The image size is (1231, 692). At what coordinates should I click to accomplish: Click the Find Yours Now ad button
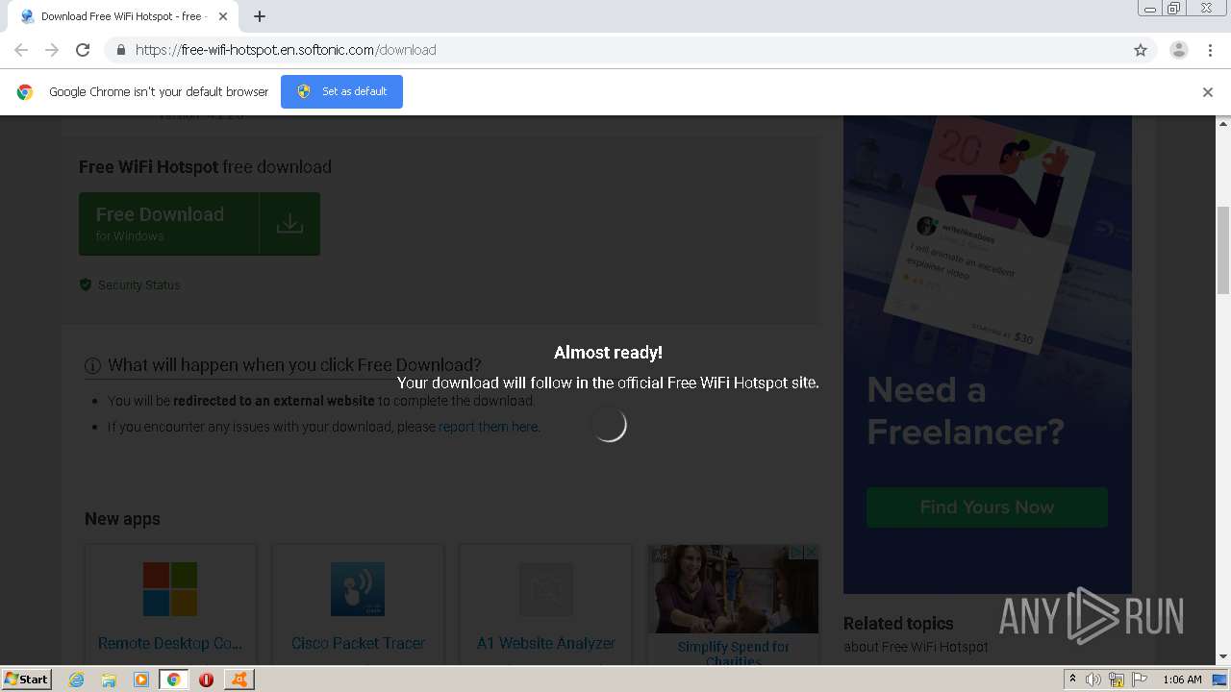(x=987, y=507)
